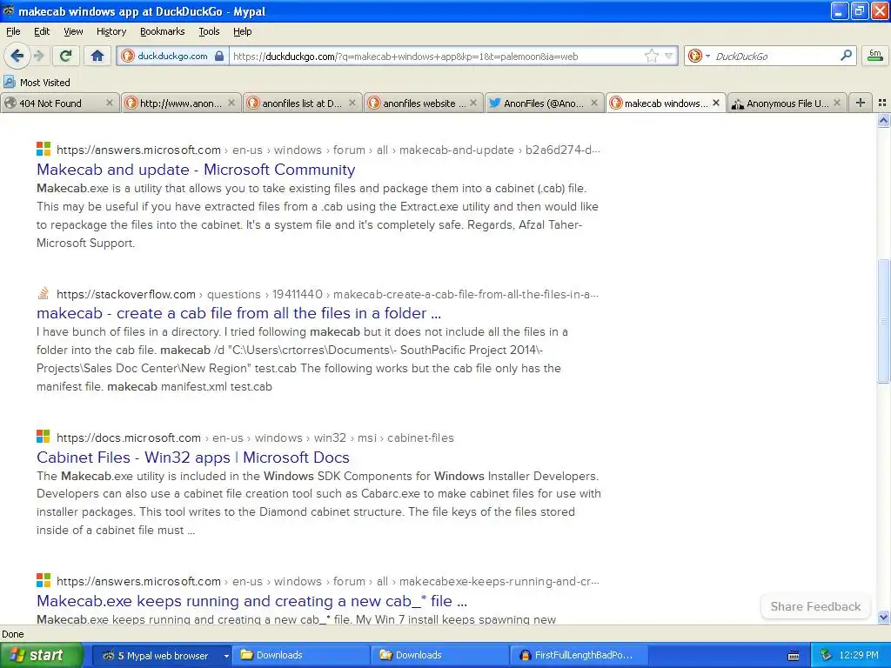Open the FirstFullLengthBadPo... taskbar item
This screenshot has height=668, width=891.
tap(579, 656)
